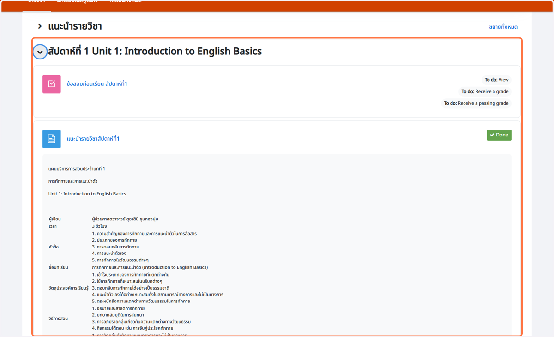
Task: Click the 'To do: Receive a passing grade' badge
Action: (476, 103)
